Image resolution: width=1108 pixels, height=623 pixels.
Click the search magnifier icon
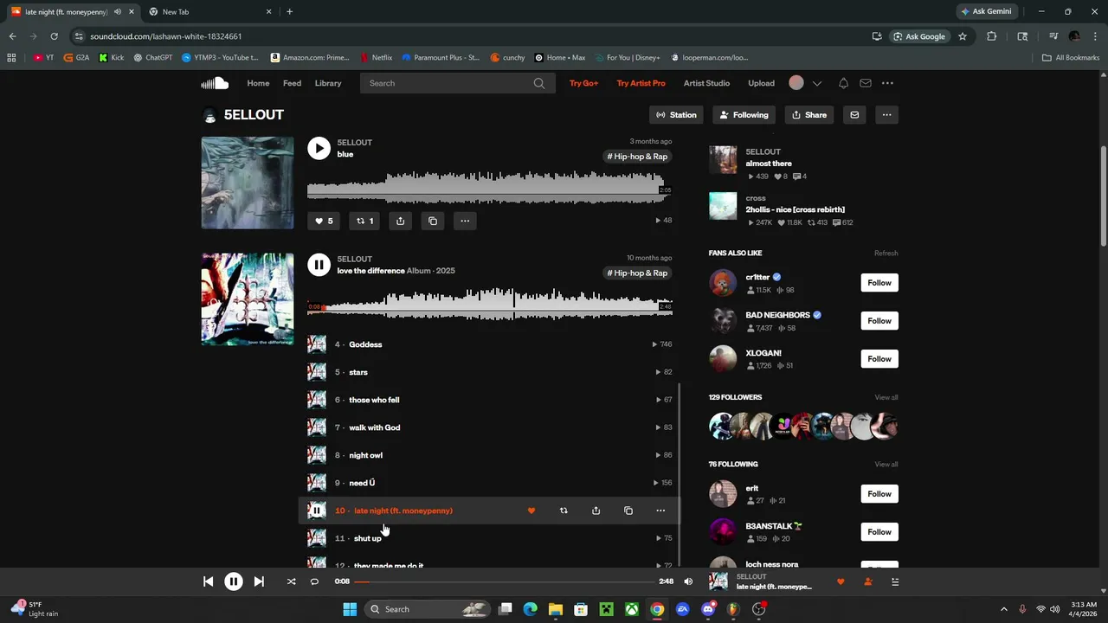539,83
